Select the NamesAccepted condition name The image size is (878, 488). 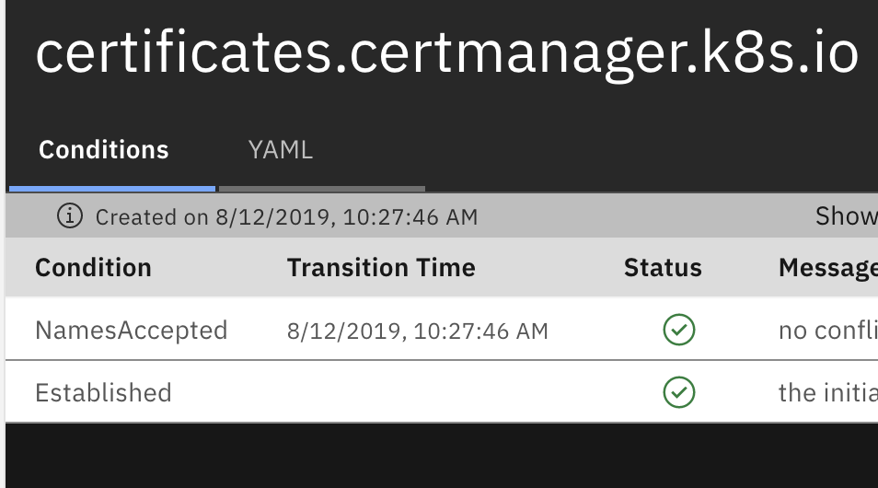tap(131, 330)
